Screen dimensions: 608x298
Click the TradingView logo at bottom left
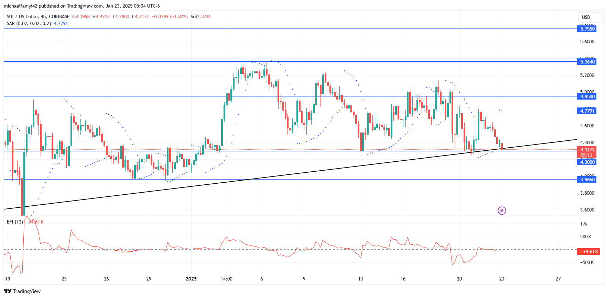coord(22,291)
